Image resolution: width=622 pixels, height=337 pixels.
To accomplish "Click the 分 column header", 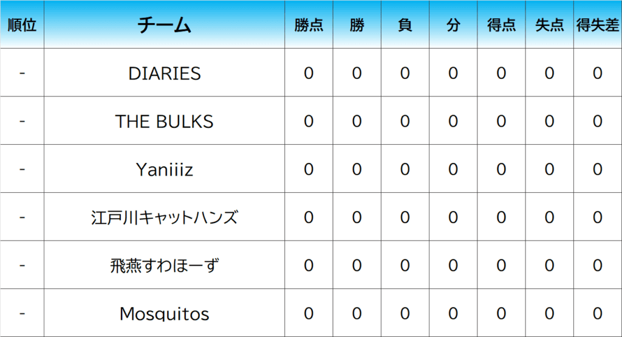I will (453, 25).
